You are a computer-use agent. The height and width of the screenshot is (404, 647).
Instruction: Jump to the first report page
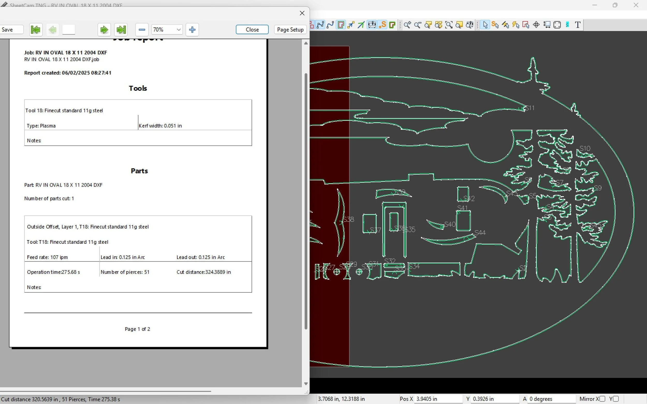tap(35, 29)
